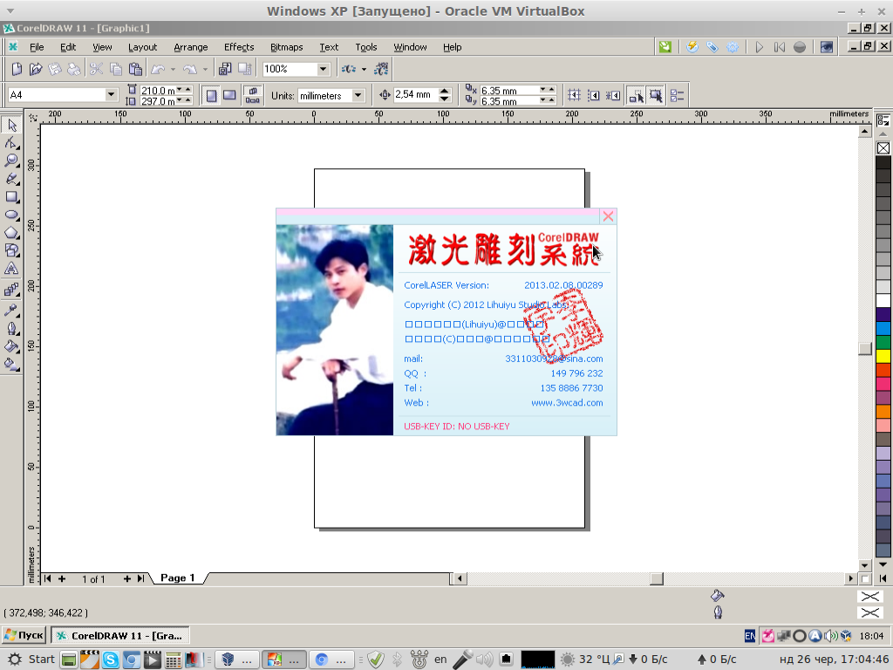Viewport: 893px width, 670px height.
Task: Click the Application Launcher icon
Action: (349, 69)
